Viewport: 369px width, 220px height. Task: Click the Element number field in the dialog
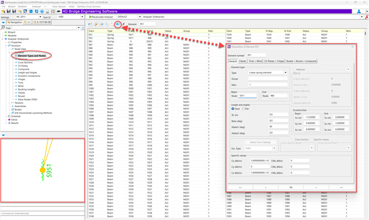pyautogui.click(x=256, y=55)
